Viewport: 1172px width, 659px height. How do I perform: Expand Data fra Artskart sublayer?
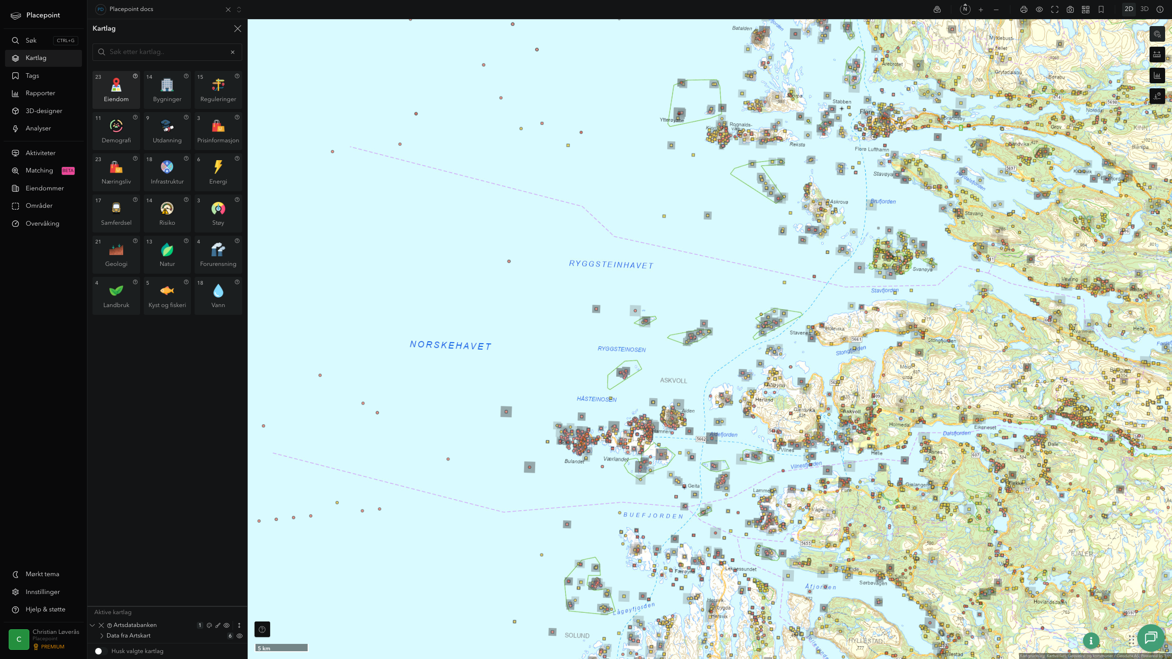[x=102, y=636]
